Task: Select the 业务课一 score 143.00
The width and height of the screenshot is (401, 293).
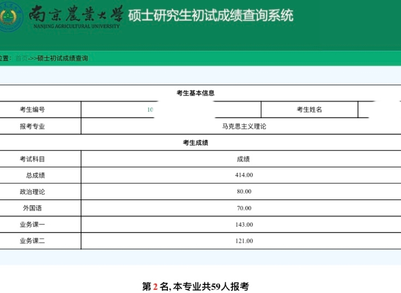Action: point(244,225)
